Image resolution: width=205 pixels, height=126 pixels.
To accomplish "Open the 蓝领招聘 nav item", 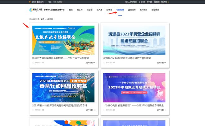I will pos(132,10).
